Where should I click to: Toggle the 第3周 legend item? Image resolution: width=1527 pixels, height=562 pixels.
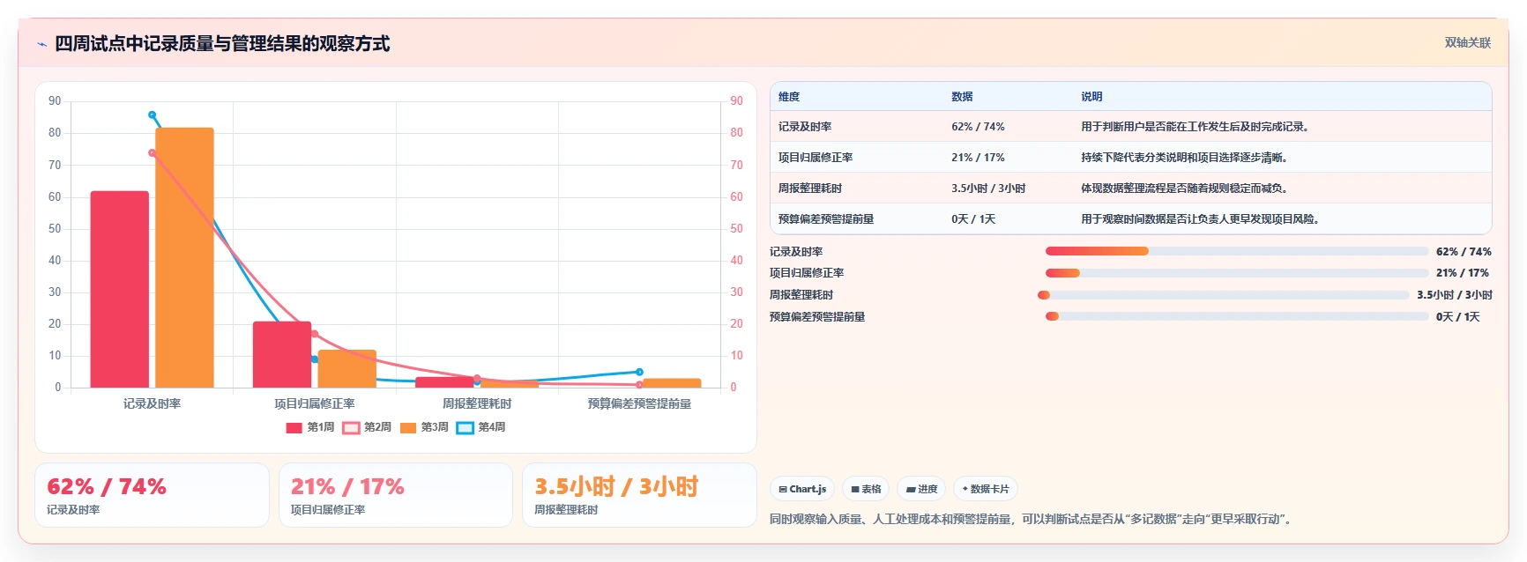point(424,427)
